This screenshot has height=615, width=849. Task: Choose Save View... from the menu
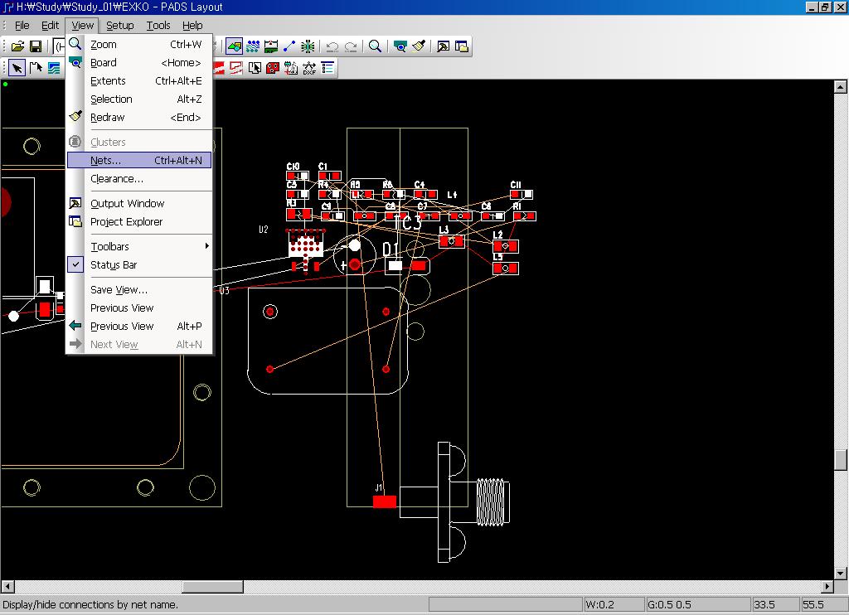pos(139,289)
